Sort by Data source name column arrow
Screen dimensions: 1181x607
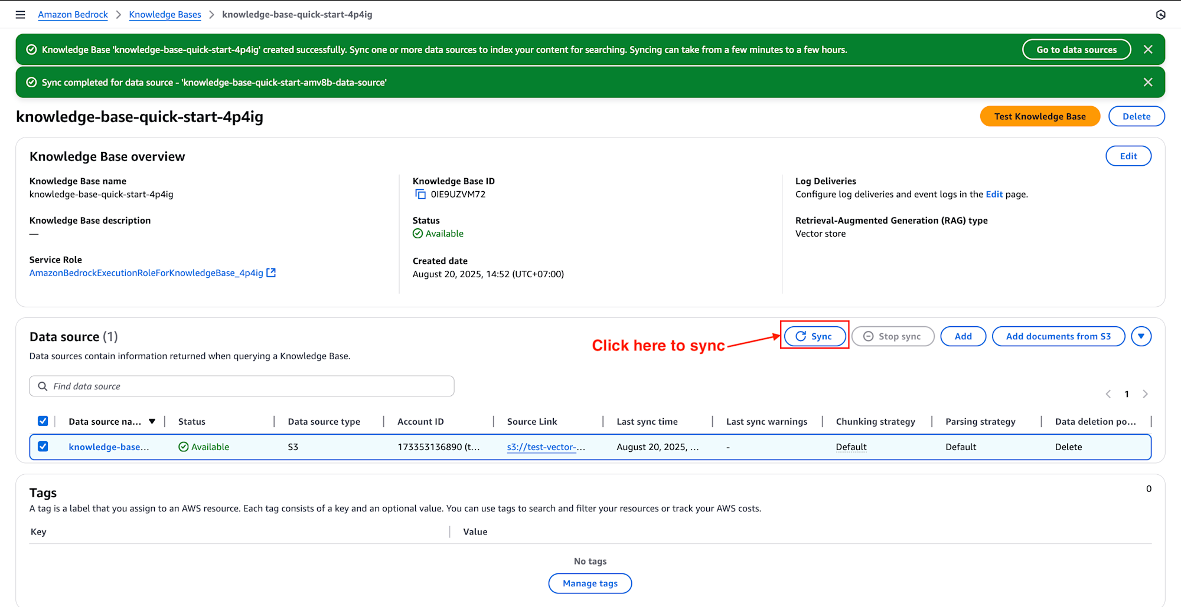coord(152,421)
